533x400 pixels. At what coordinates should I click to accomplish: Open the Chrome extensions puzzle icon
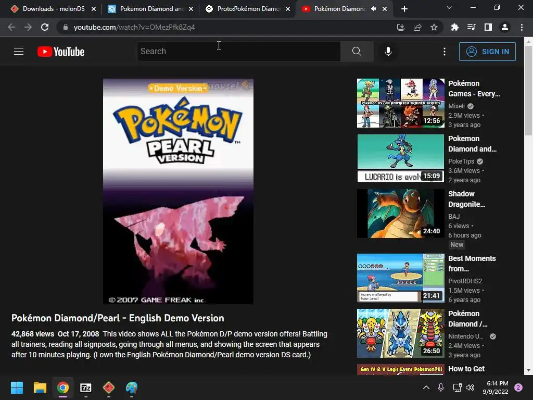coord(455,27)
